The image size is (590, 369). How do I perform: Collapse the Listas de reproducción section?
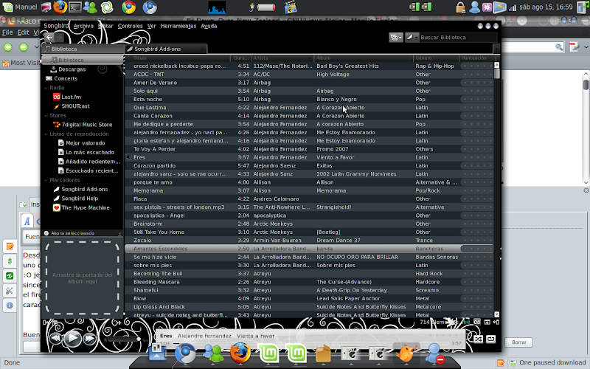pos(46,134)
